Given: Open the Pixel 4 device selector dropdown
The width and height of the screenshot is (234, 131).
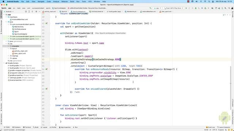Looking at the screenshot, I should click(x=174, y=8).
